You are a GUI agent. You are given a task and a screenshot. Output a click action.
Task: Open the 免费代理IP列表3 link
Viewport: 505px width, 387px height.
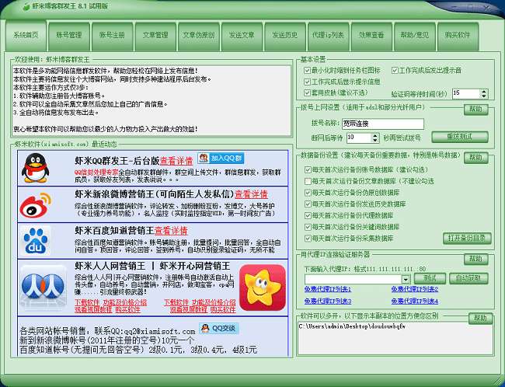coord(328,302)
